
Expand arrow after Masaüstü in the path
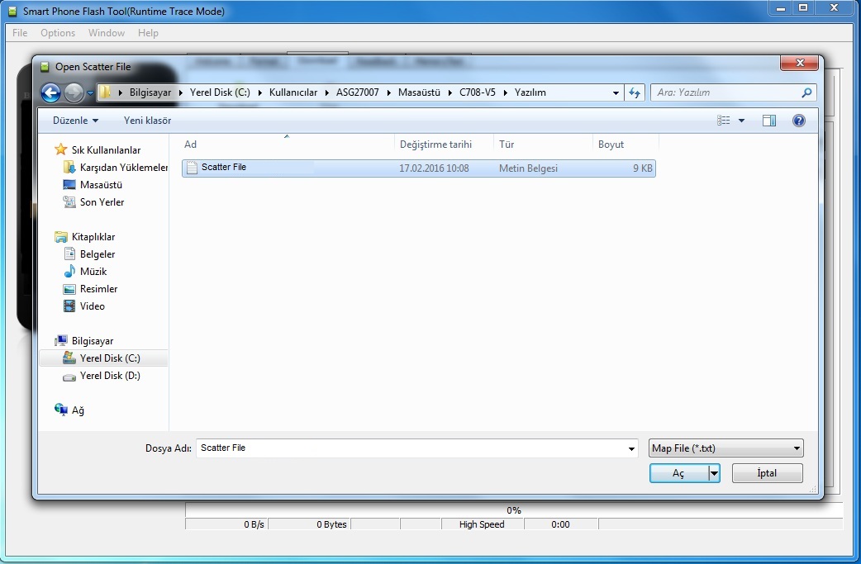(x=450, y=92)
